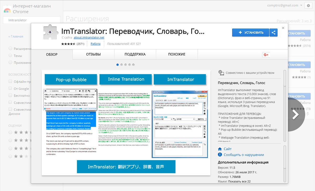
Task: Select the fifth screenshot carousel dot
Action: (x=133, y=65)
